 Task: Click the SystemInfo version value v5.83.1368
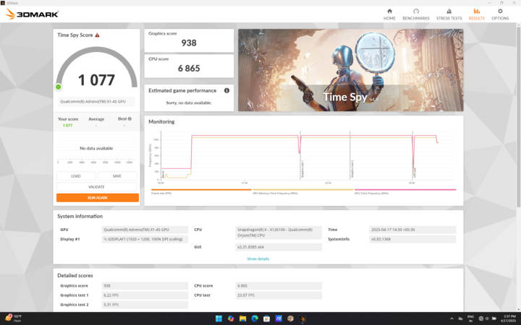click(412, 239)
